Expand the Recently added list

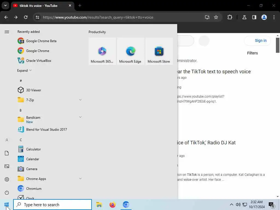(x=24, y=70)
